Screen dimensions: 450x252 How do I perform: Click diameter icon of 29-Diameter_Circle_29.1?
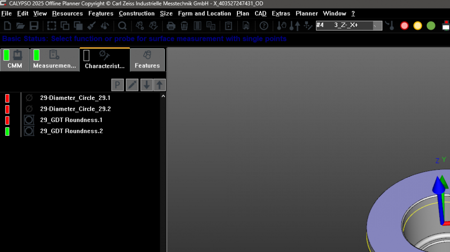[29, 98]
